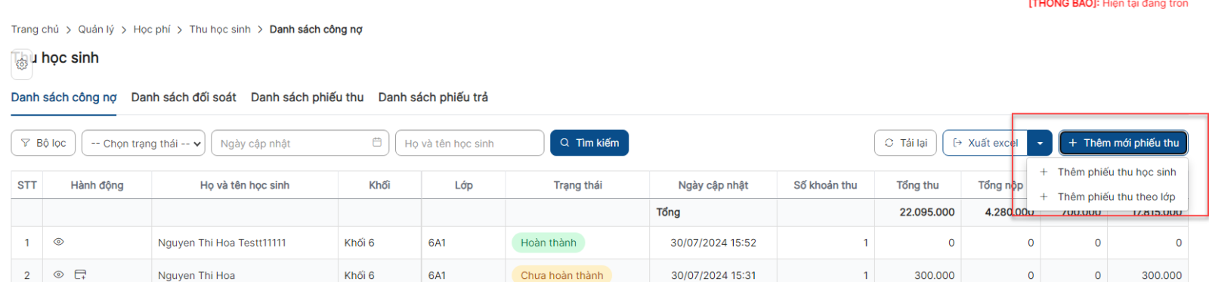Open Danh sách phiếu trả tab

point(433,98)
